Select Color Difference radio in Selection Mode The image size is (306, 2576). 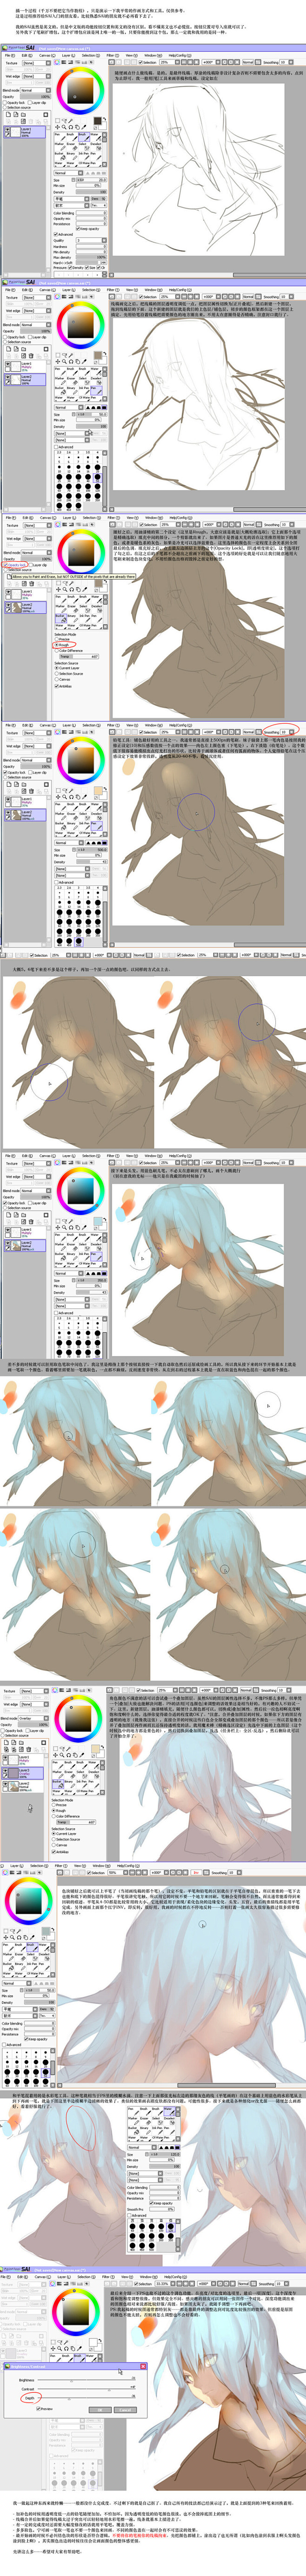(x=69, y=650)
